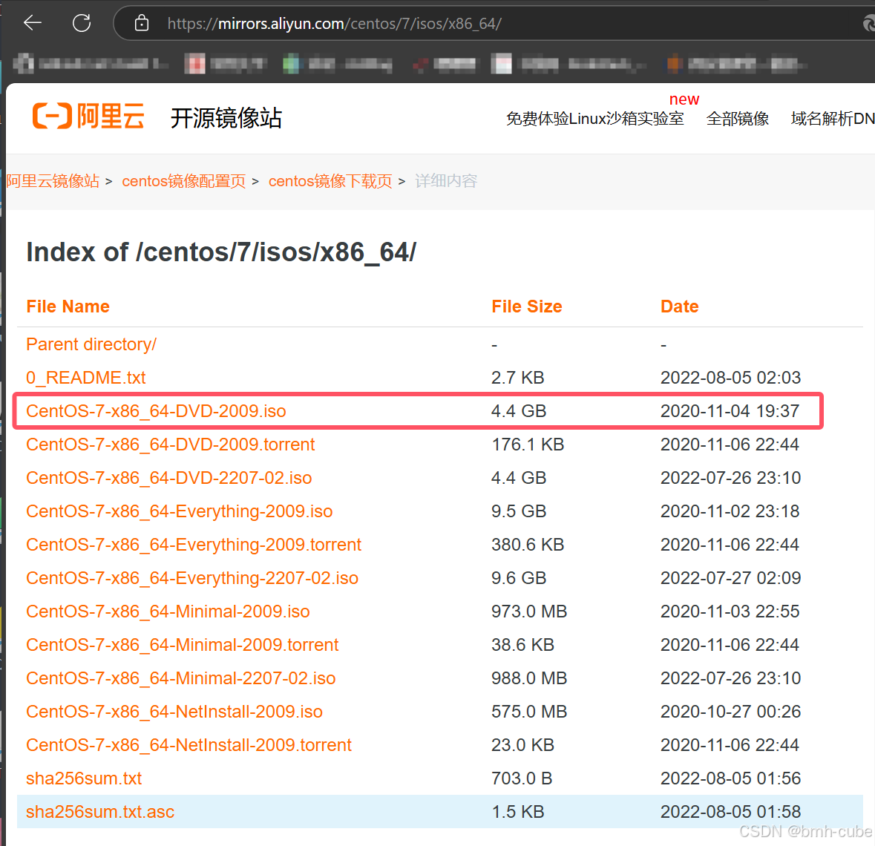This screenshot has height=846, width=875.
Task: Click the File Size column header
Action: [x=527, y=306]
